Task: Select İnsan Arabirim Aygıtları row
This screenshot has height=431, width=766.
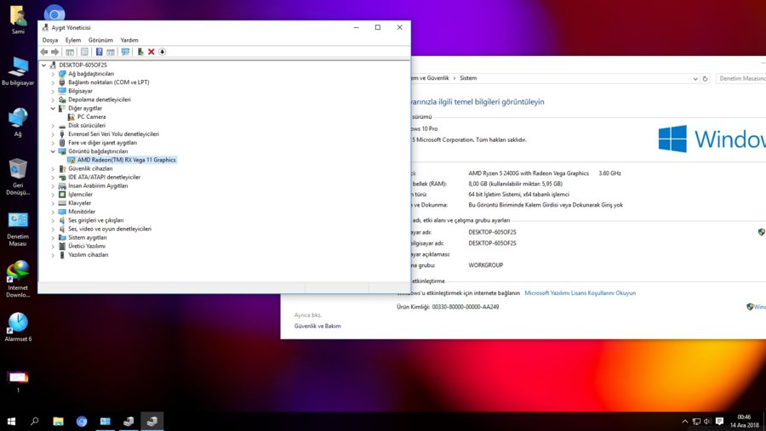Action: point(98,186)
